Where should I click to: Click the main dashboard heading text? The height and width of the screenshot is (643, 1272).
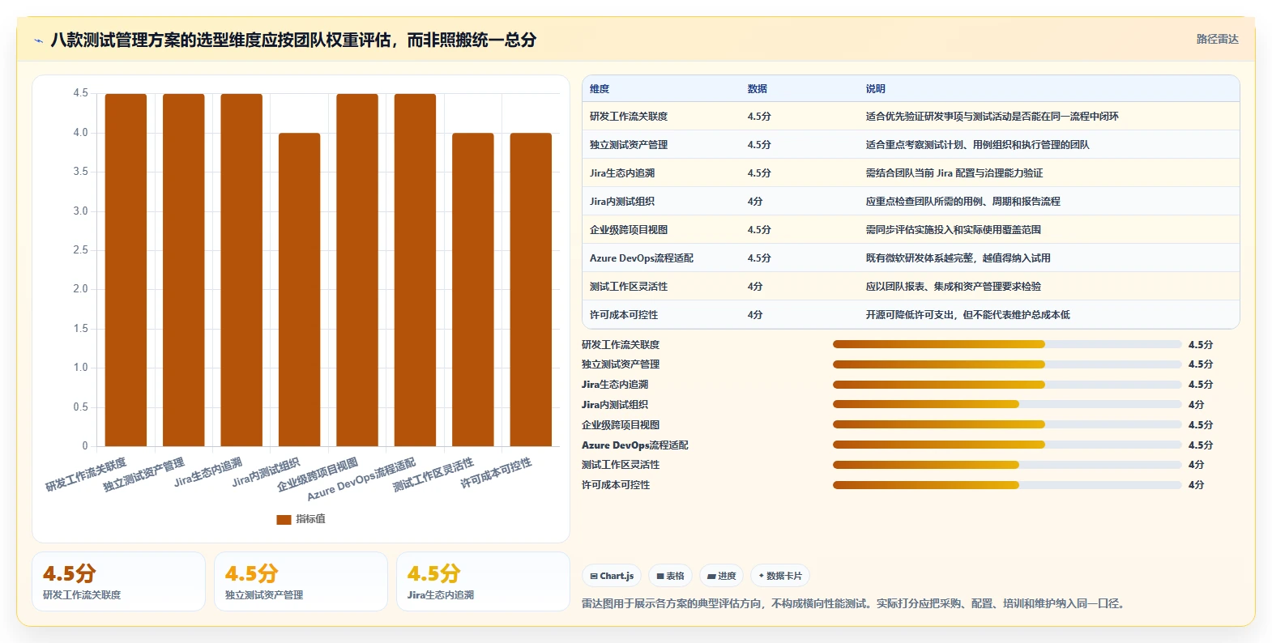pos(293,40)
